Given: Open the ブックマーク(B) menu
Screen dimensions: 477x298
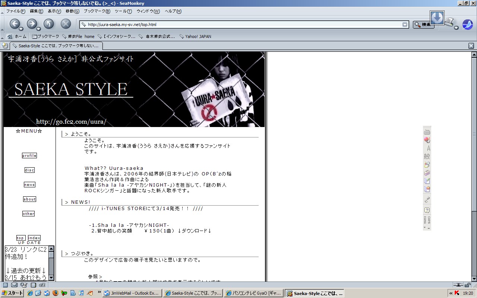Looking at the screenshot, I should click(97, 11).
